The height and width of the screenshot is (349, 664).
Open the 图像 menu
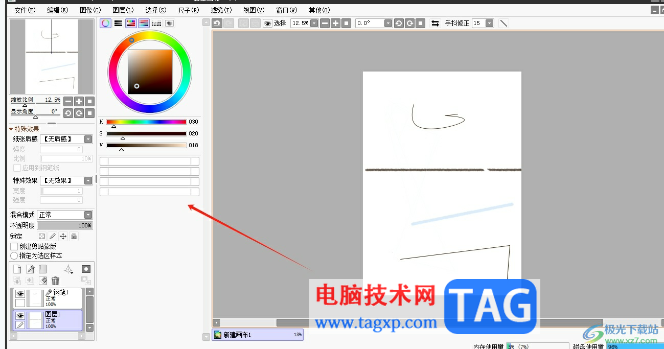coord(90,10)
